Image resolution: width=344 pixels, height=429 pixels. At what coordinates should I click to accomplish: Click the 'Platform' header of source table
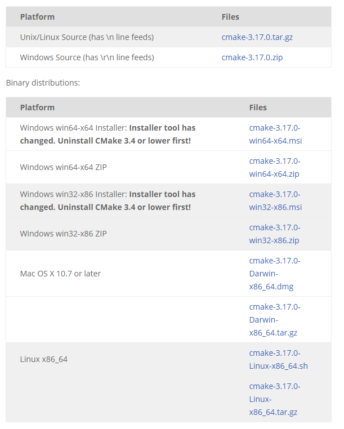tap(37, 17)
